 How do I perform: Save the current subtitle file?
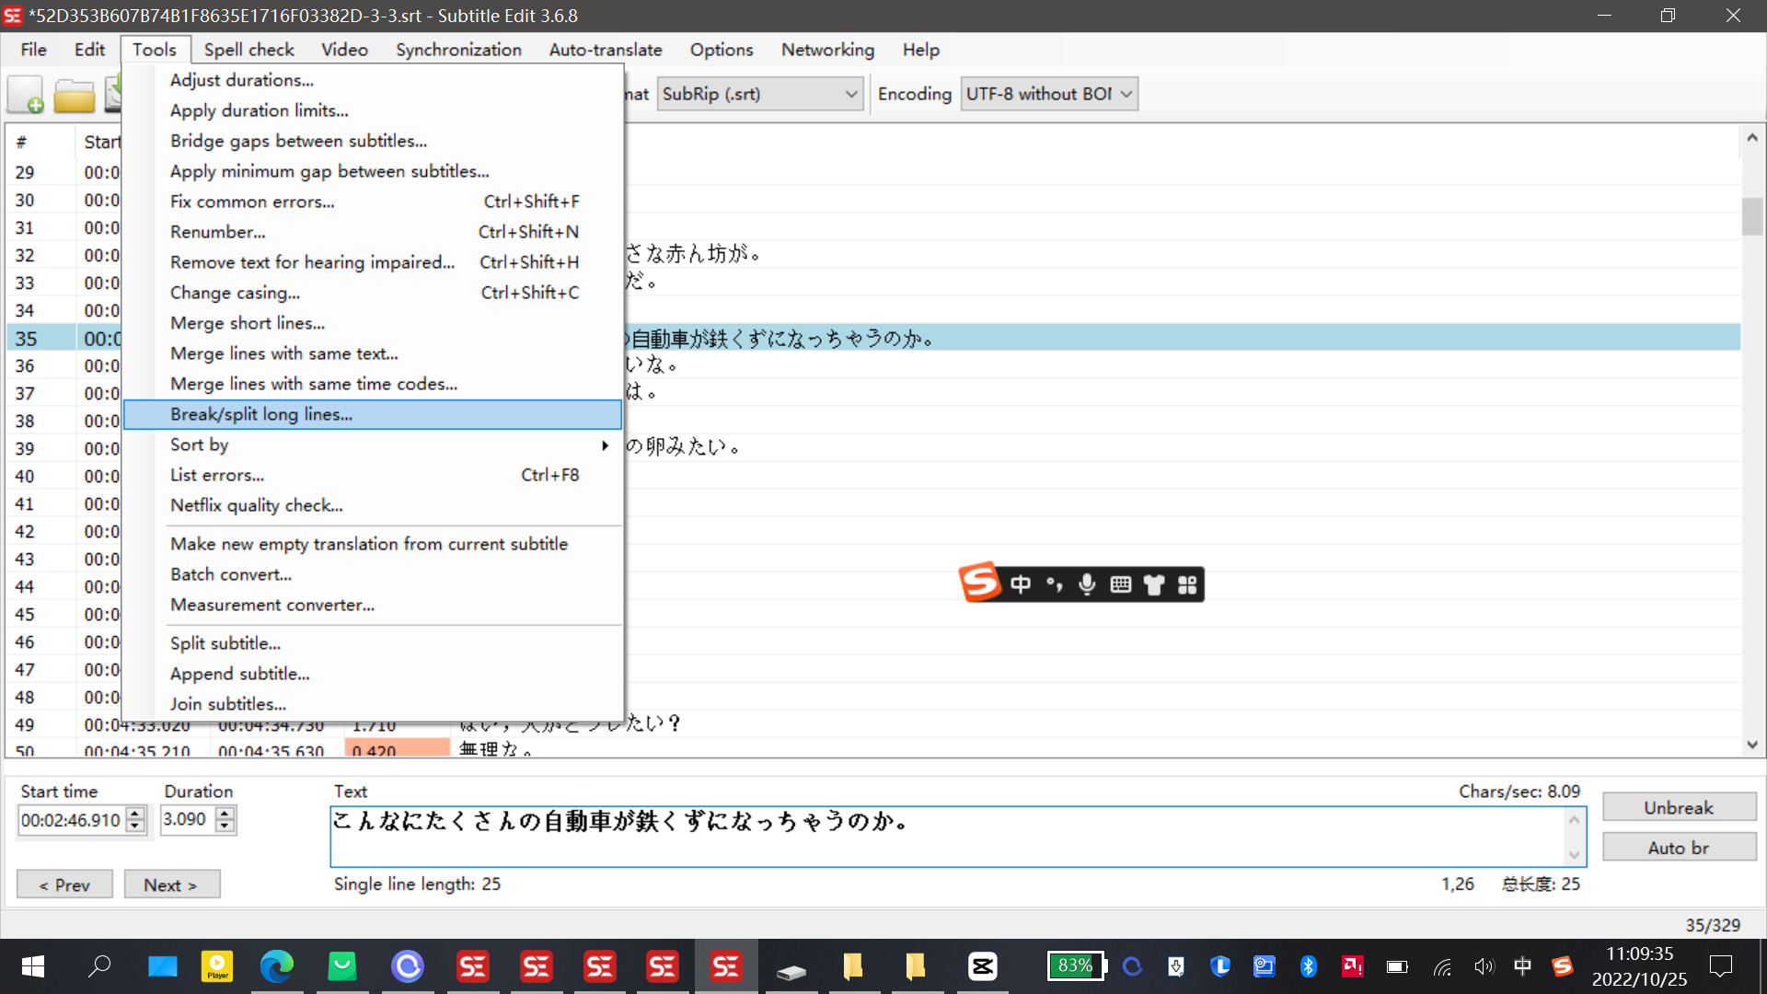(114, 93)
